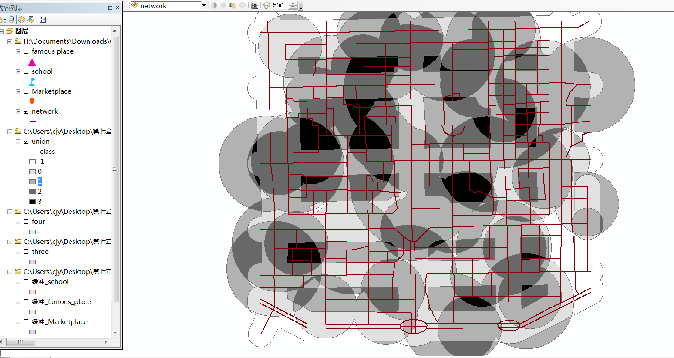Viewport: 674px width, 358px height.
Task: Turn on the school layer checkbox
Action: (x=26, y=71)
